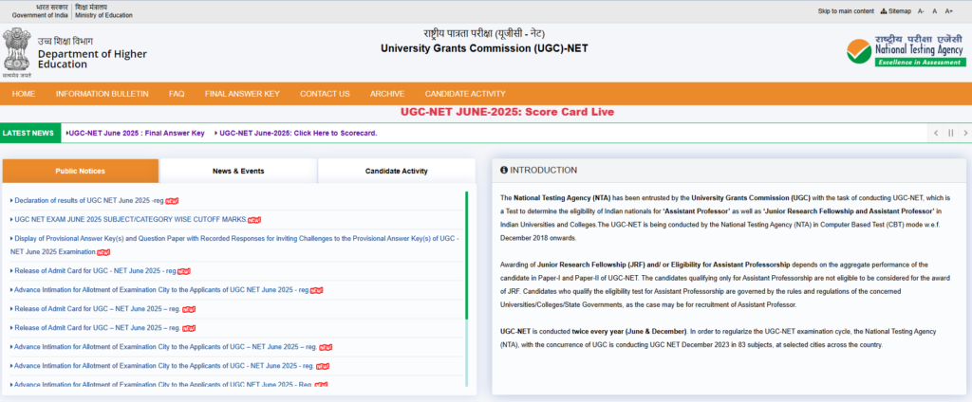Click the Government of India emblem

[x=15, y=52]
